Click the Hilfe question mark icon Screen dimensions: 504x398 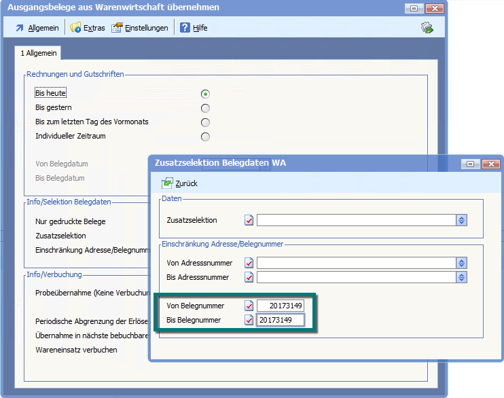185,28
